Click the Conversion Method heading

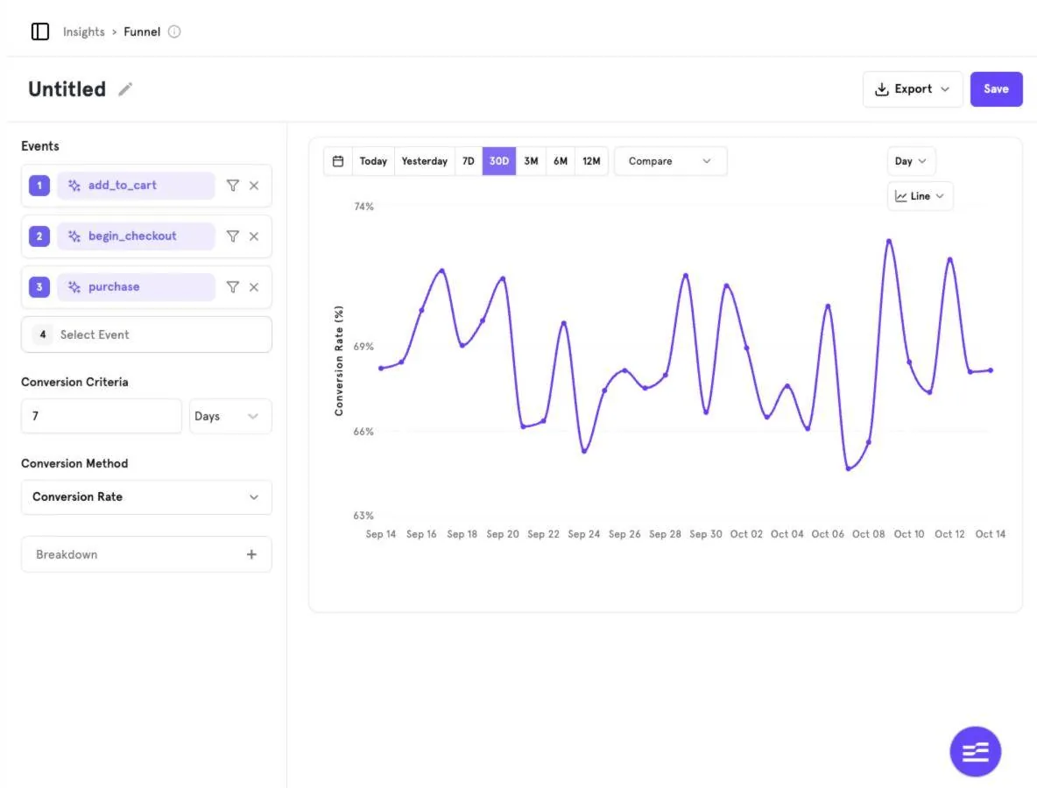tap(74, 463)
